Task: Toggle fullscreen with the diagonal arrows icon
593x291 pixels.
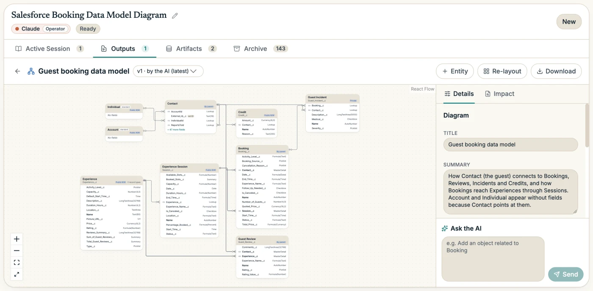Action: 17,274
